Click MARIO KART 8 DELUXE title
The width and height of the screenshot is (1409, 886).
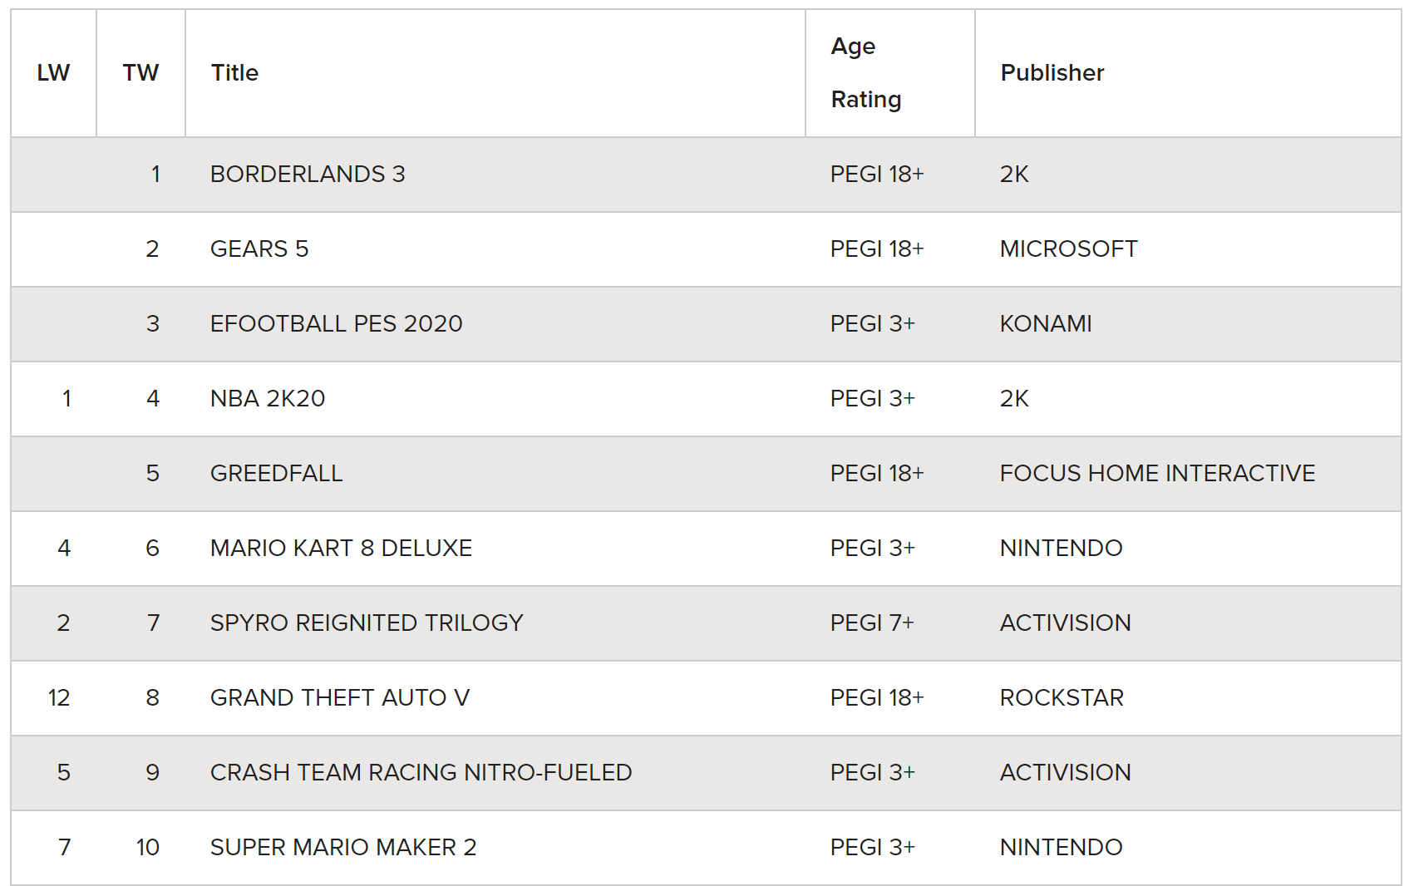tap(341, 549)
